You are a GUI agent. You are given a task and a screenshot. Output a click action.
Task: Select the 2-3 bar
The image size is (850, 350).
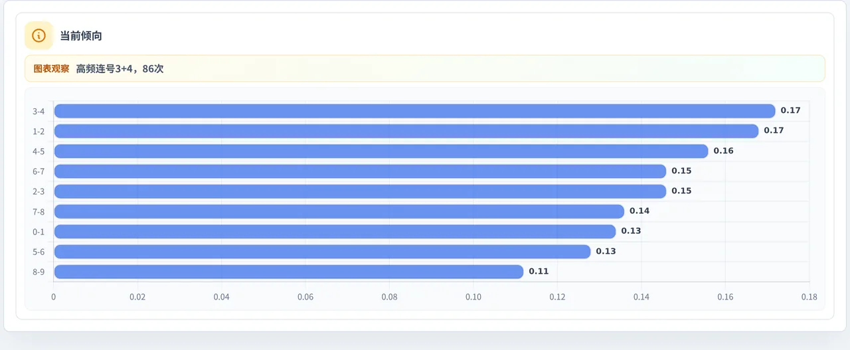pos(360,191)
